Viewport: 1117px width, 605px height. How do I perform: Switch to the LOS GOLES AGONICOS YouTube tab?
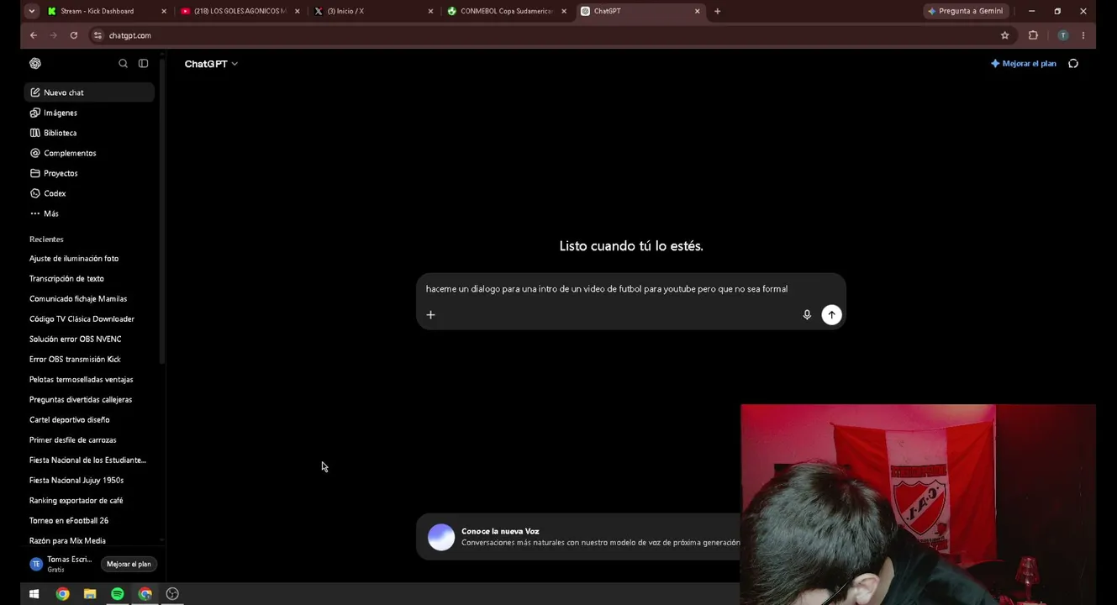(x=240, y=11)
